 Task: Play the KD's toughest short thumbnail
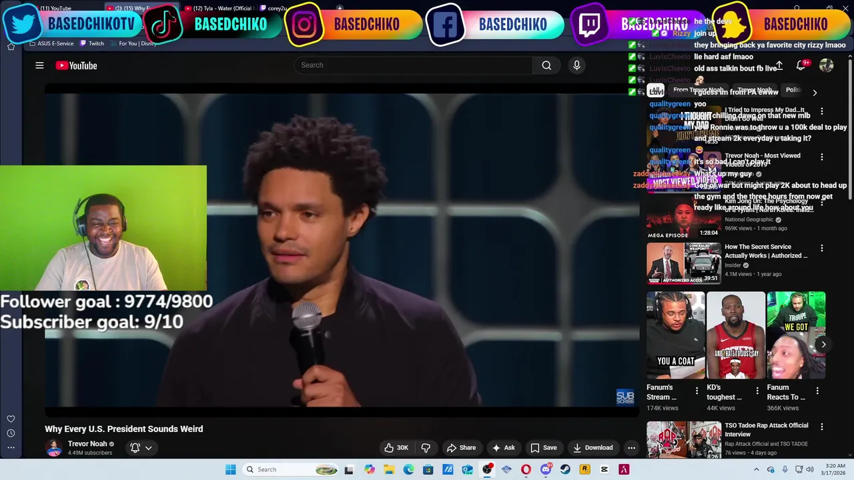(x=736, y=335)
